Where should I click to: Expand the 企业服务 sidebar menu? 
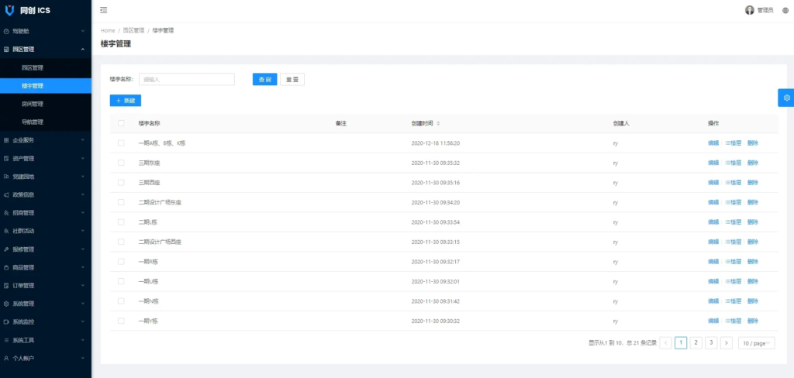(45, 140)
